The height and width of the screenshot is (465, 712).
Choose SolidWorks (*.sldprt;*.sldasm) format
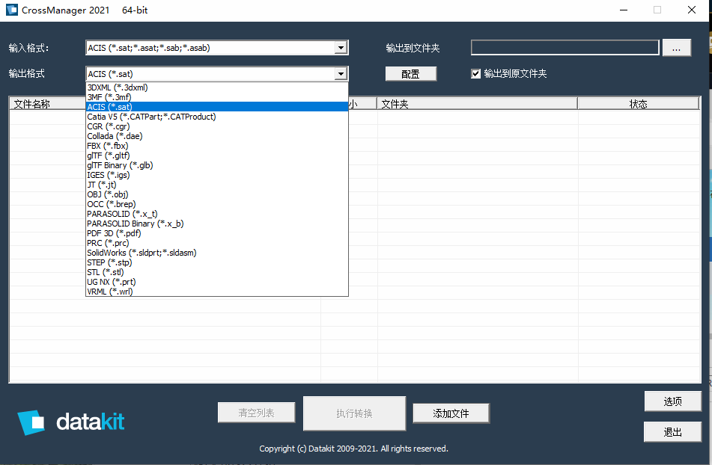217,253
